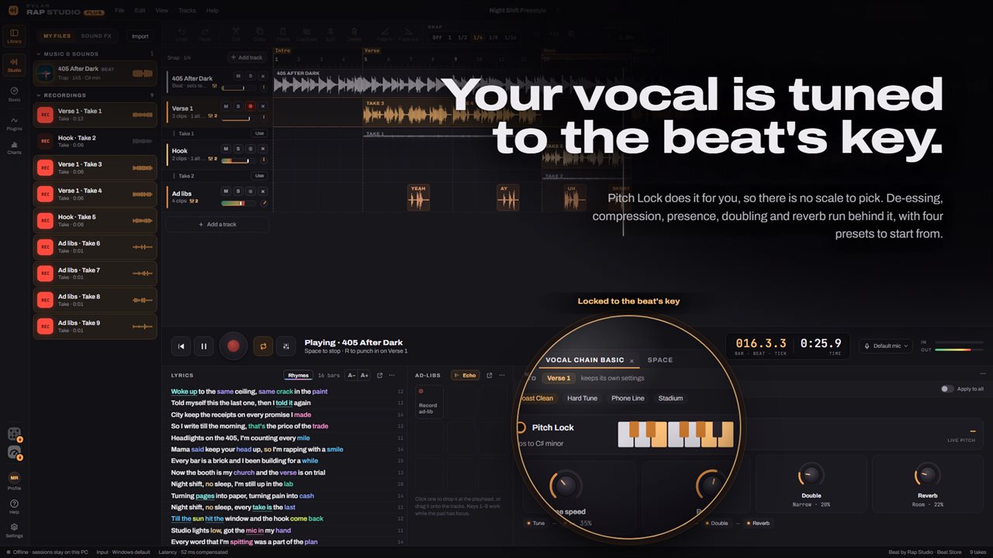993x558 pixels.
Task: Open Settings gear in the sidebar
Action: pos(14,530)
